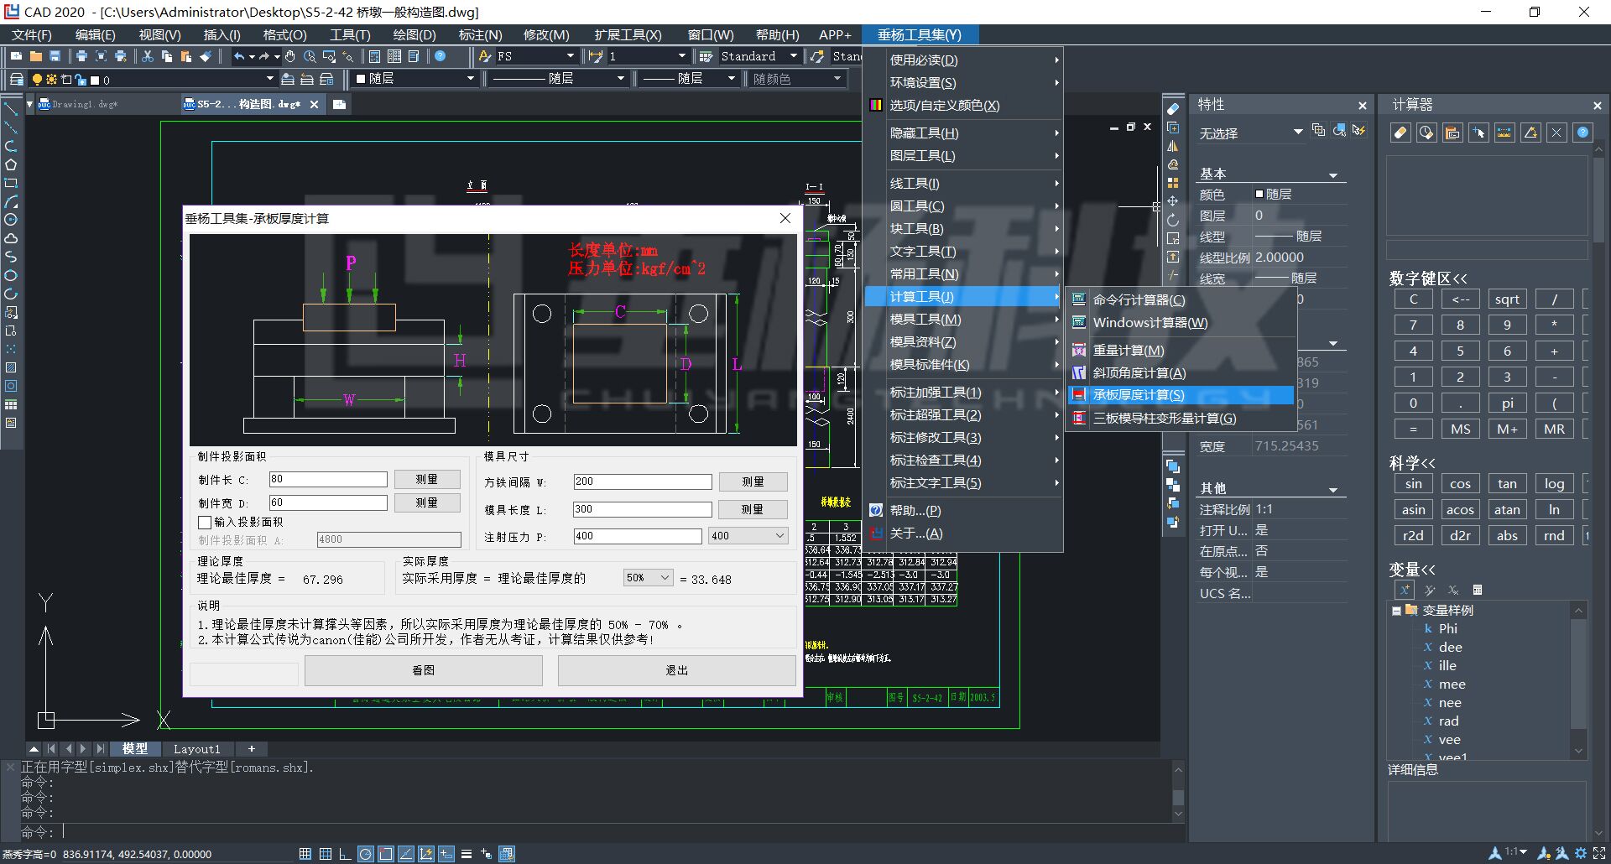1611x864 pixels.
Task: Toggle object snap tracking in status bar
Action: click(406, 854)
